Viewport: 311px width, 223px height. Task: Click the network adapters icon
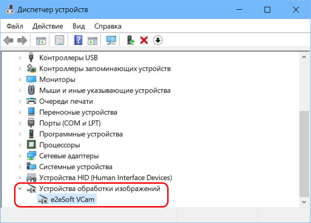click(x=31, y=156)
